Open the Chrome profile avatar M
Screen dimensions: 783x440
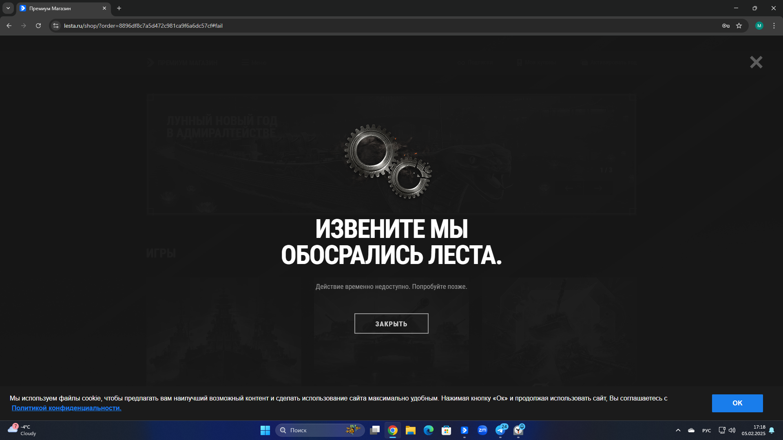click(x=759, y=26)
